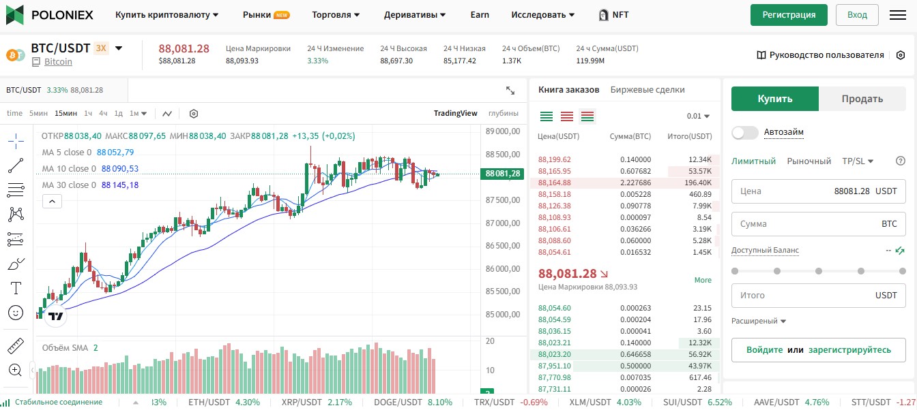Viewport: 917px width, 410px height.
Task: Switch to Market Trades tab
Action: 647,90
